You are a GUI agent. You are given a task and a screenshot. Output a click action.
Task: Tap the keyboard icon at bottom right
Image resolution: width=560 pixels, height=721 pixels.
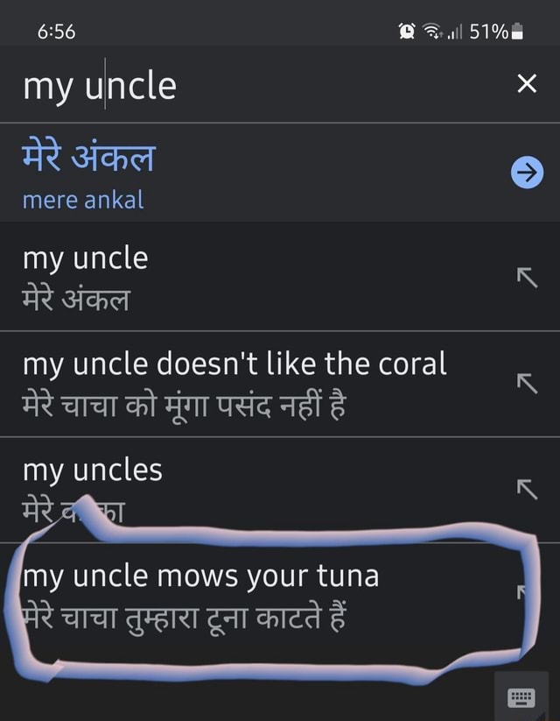tap(522, 696)
